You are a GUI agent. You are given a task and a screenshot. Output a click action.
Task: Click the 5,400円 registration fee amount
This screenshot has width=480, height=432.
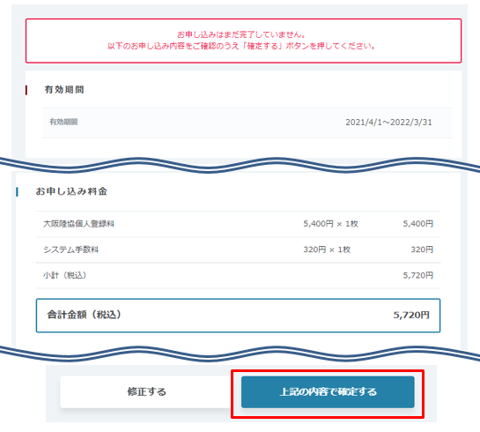point(417,224)
